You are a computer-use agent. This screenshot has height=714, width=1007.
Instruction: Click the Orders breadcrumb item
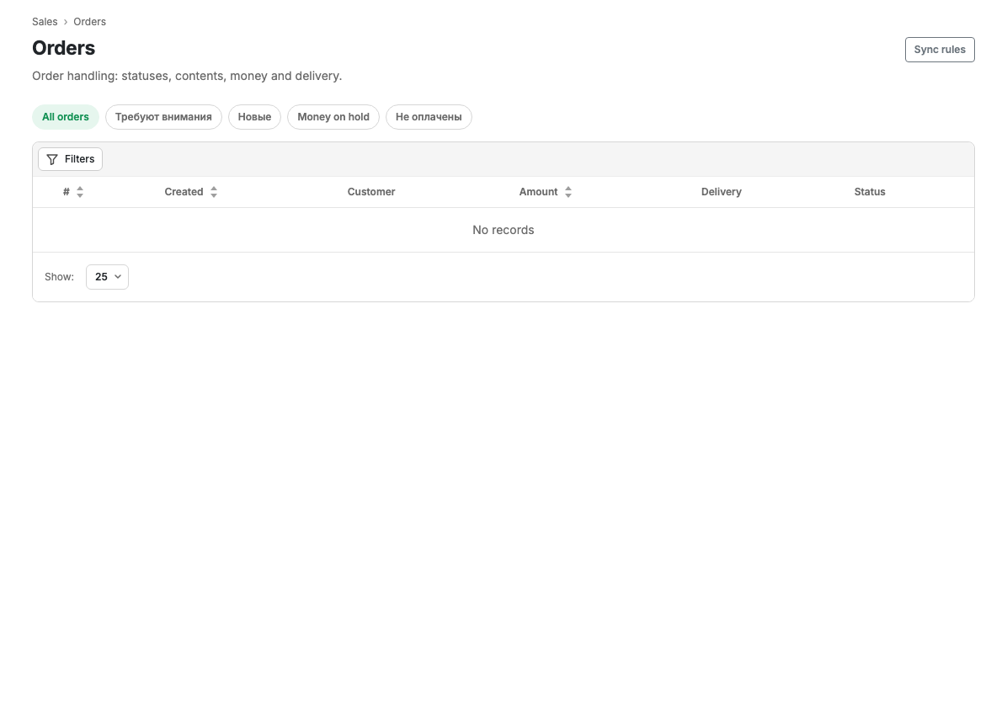click(90, 22)
